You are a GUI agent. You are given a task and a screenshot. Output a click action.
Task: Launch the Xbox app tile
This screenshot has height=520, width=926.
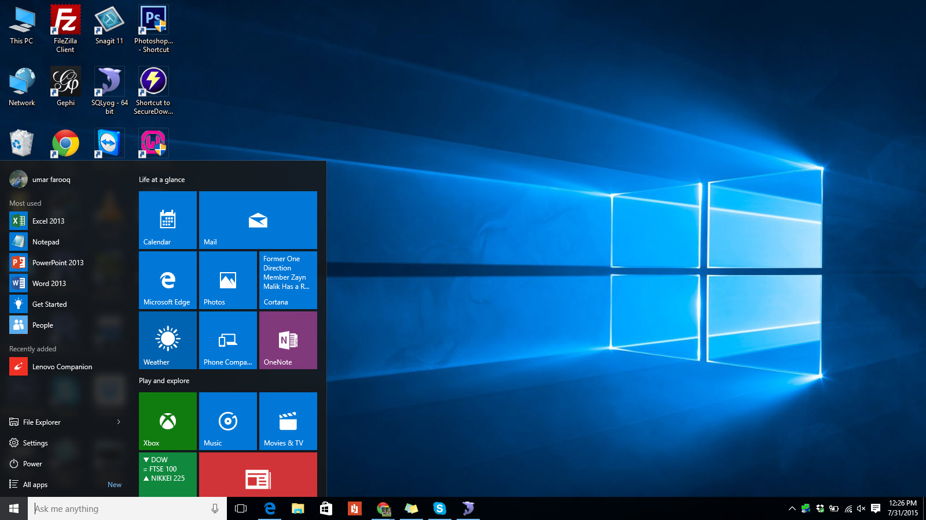[167, 421]
